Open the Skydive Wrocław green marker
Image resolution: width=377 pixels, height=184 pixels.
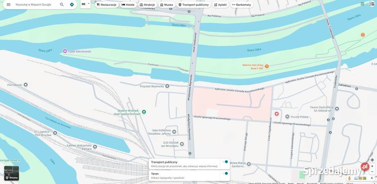coord(144,112)
